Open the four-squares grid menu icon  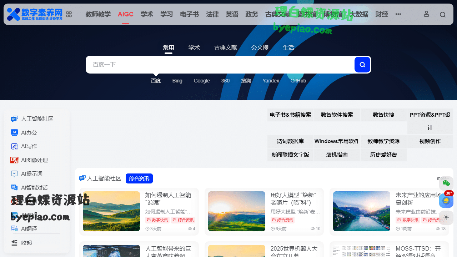(x=69, y=14)
